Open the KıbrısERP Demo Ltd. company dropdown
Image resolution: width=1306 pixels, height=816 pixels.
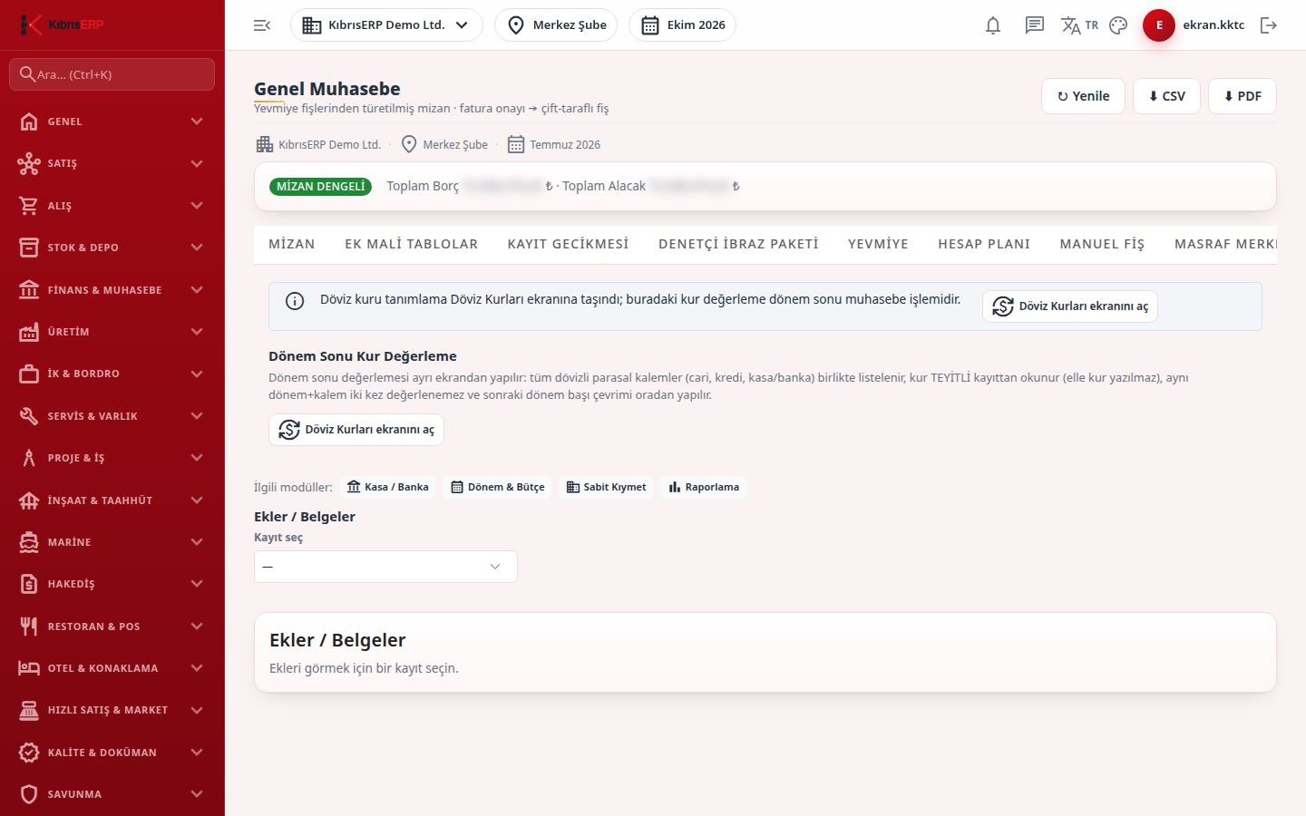click(x=386, y=25)
